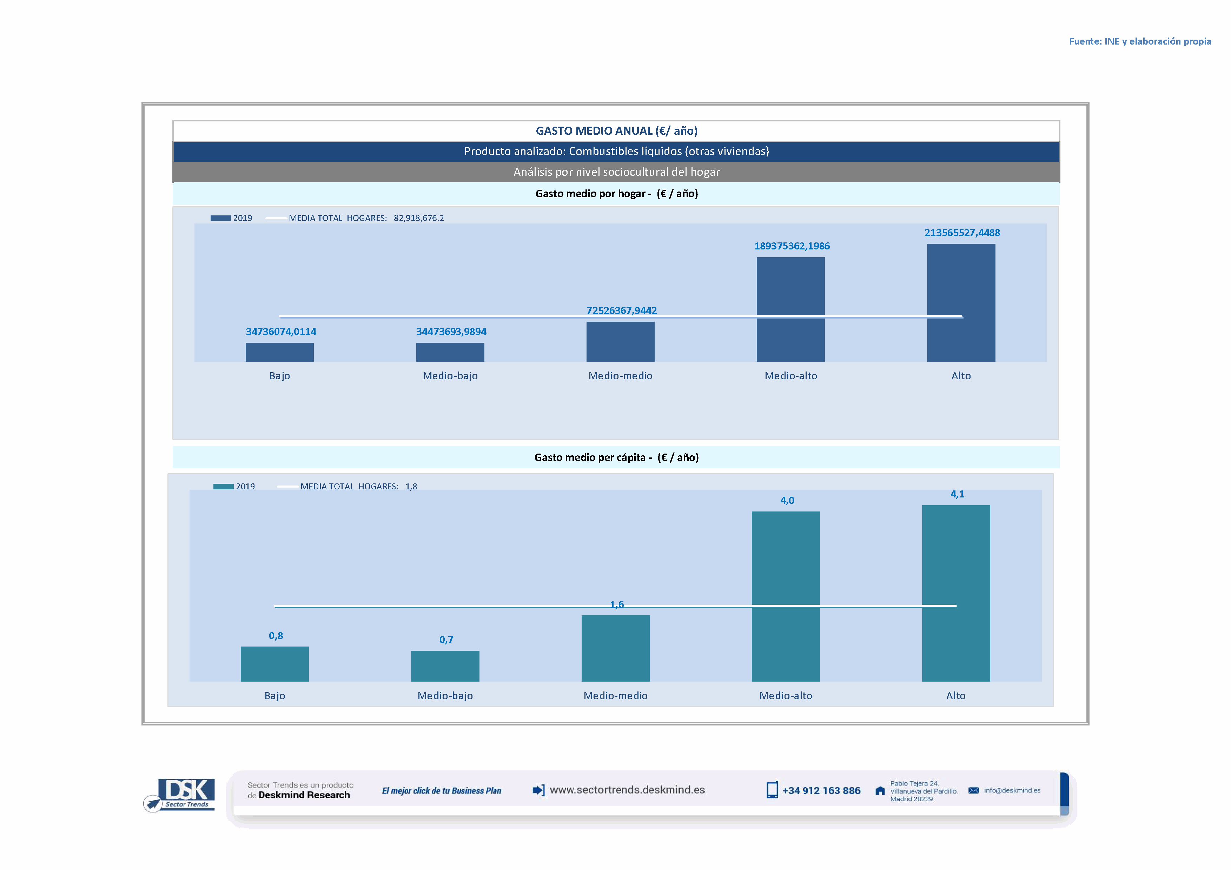Click the Fuente: INE y elaboración propia text
Viewport: 1231px width, 870px height.
pyautogui.click(x=1139, y=41)
